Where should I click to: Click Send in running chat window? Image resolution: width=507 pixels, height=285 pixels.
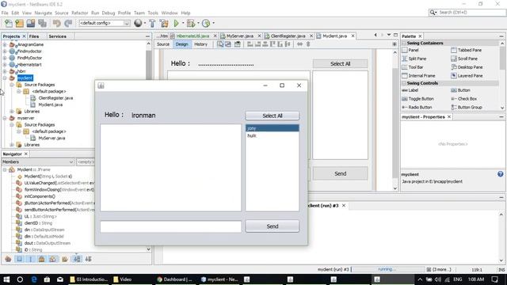[x=273, y=226]
